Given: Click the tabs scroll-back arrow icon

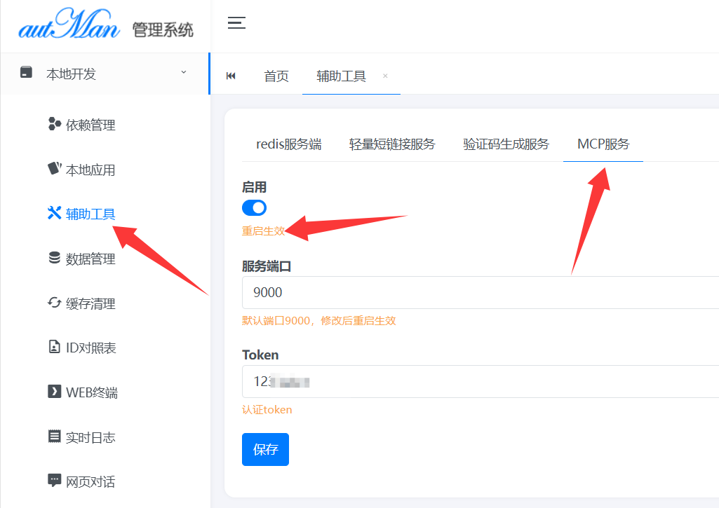Looking at the screenshot, I should tap(231, 76).
